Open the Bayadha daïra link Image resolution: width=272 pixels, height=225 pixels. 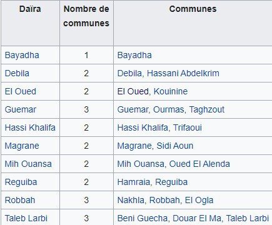(x=22, y=56)
